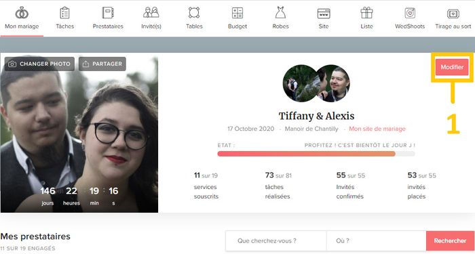Open the Invité(s) tab label
The width and height of the screenshot is (475, 254).
pyautogui.click(x=151, y=26)
